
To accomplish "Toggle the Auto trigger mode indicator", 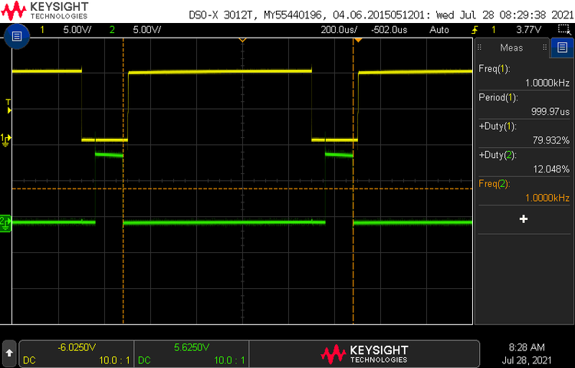I will coord(439,29).
